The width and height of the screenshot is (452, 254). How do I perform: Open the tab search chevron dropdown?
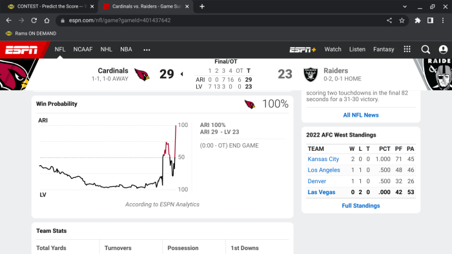[405, 6]
